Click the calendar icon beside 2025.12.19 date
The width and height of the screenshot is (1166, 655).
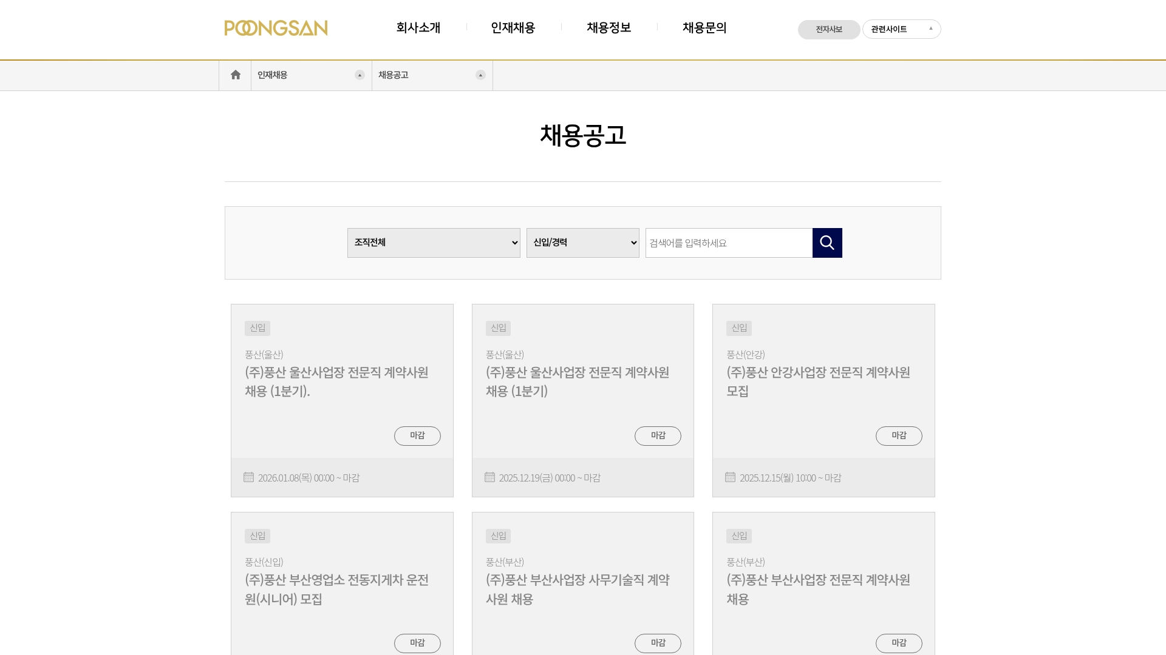point(489,477)
